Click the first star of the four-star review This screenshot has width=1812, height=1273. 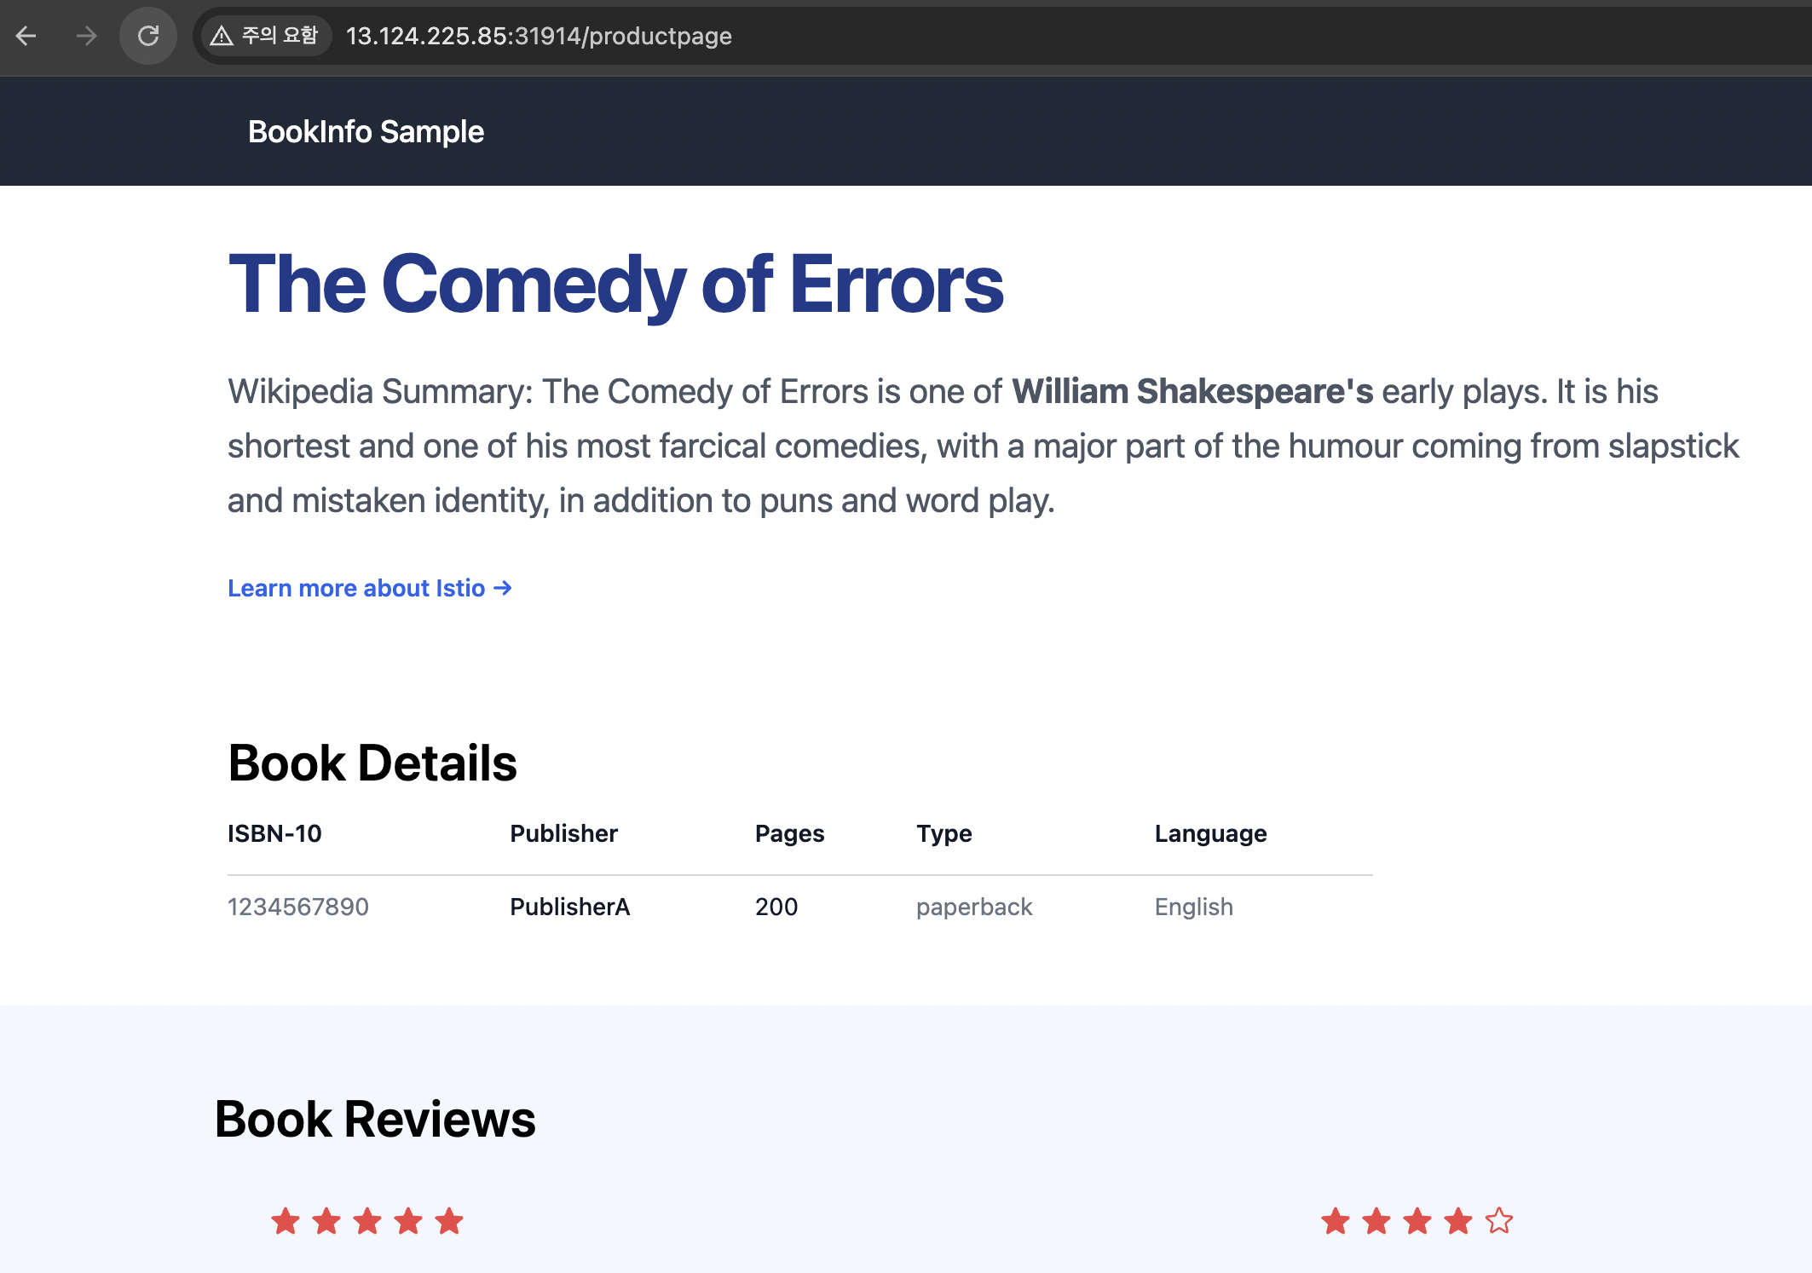(1335, 1221)
